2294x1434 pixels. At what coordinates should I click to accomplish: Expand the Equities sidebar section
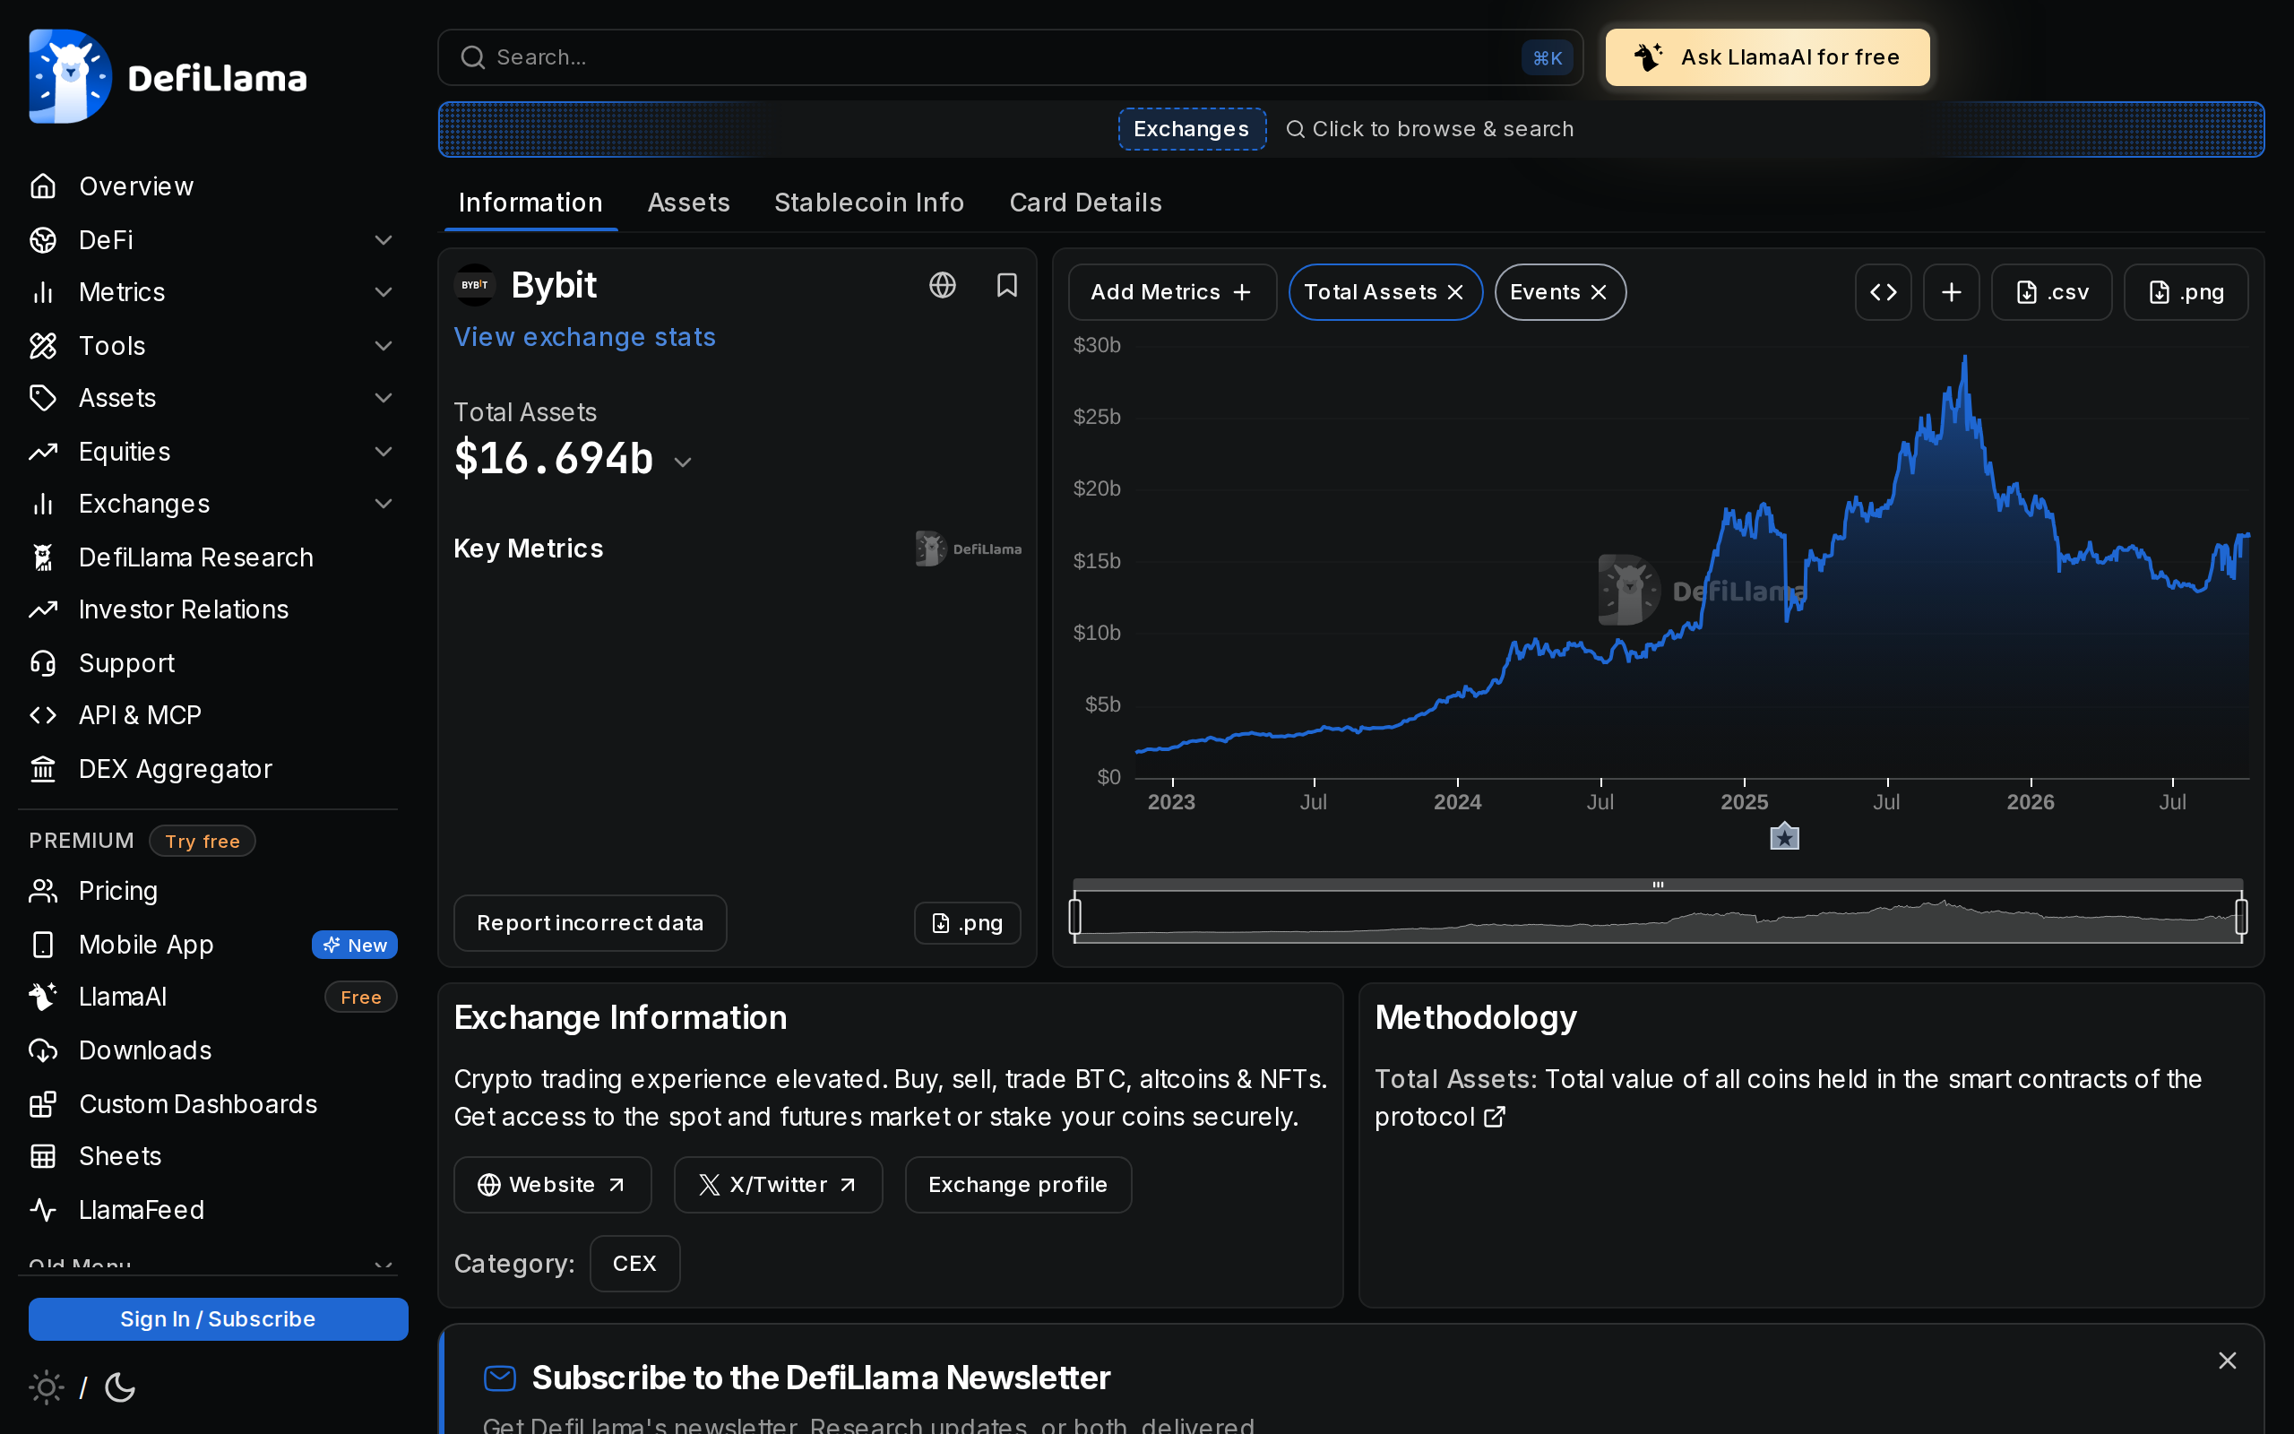pyautogui.click(x=383, y=452)
